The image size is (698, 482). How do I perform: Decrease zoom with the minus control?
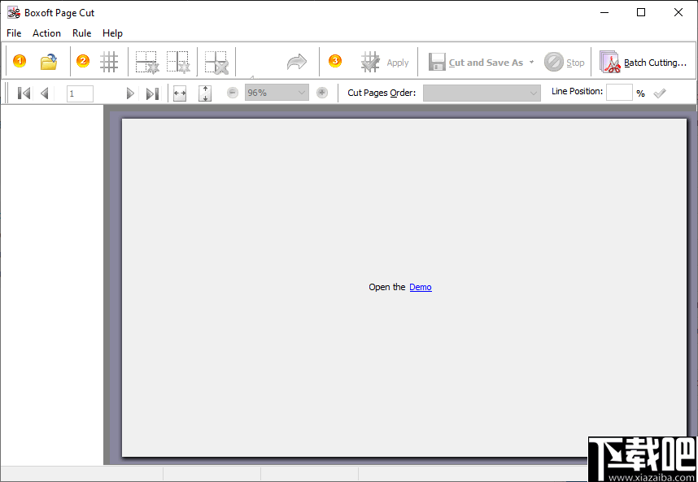coord(232,93)
